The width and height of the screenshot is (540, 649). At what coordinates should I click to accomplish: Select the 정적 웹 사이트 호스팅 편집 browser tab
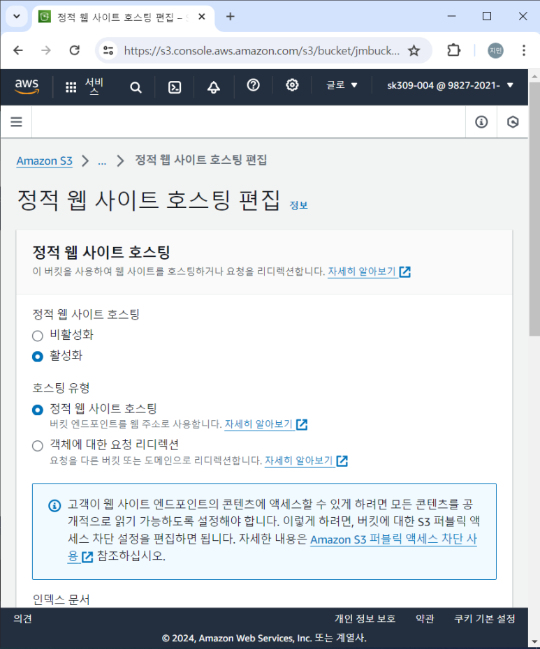click(x=123, y=17)
